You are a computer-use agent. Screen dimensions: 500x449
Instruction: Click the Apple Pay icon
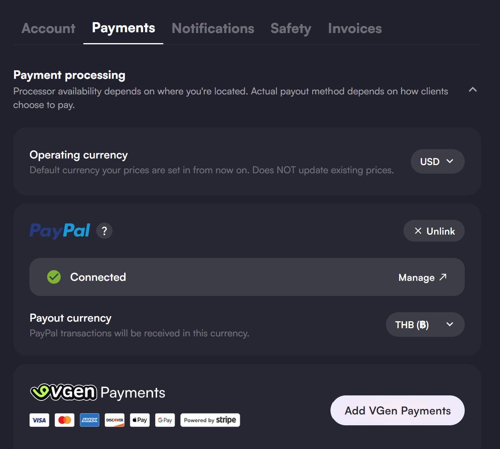point(140,420)
